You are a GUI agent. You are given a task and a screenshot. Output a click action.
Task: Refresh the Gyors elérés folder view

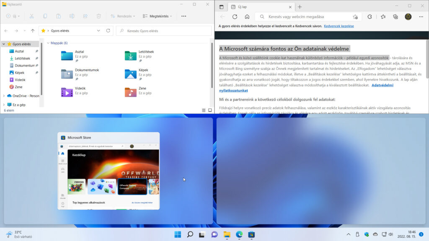108,31
